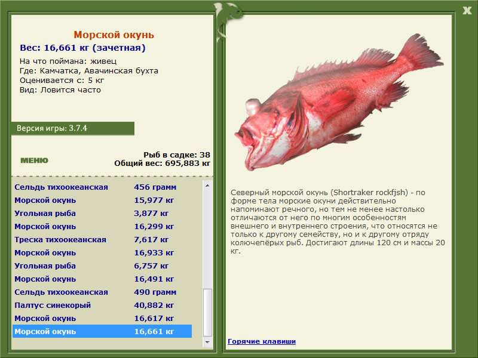478x358 pixels.
Task: Close the fish info window with X
Action: point(467,11)
